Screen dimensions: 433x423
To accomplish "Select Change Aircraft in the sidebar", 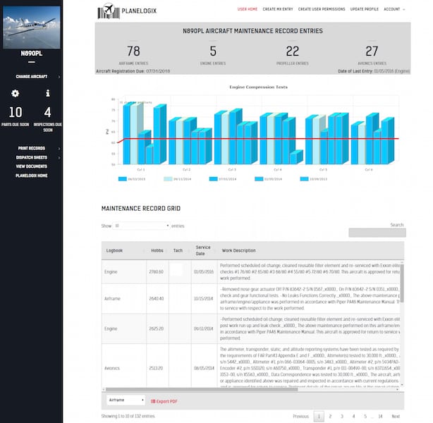I will [32, 76].
